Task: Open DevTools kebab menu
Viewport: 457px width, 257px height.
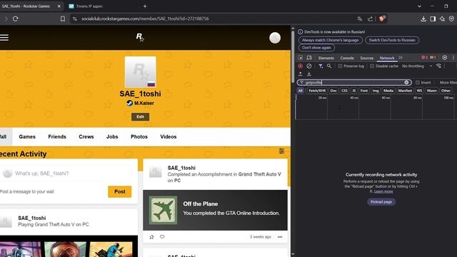Action: pos(453,58)
